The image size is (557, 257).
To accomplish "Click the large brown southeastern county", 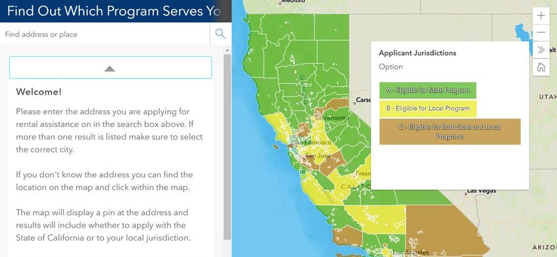I will click(x=444, y=230).
